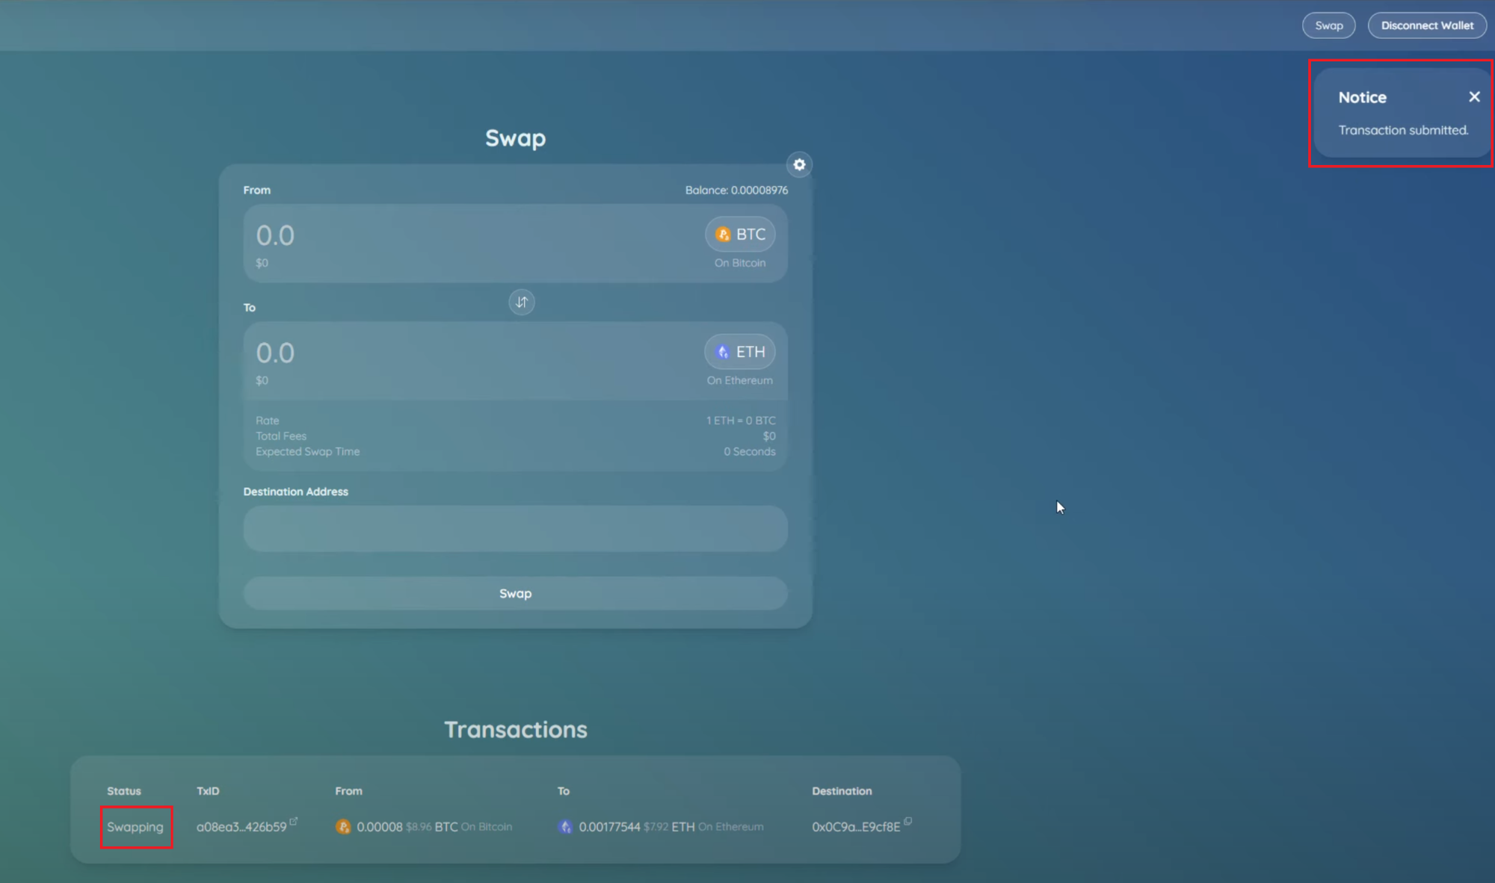
Task: Click the large Swap submit button
Action: tap(515, 593)
